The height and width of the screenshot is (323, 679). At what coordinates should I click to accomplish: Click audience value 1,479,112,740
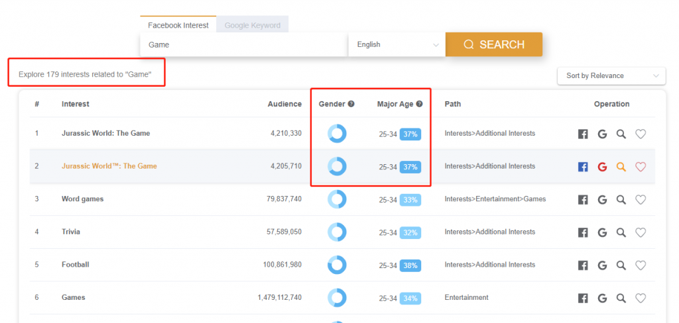pos(279,297)
